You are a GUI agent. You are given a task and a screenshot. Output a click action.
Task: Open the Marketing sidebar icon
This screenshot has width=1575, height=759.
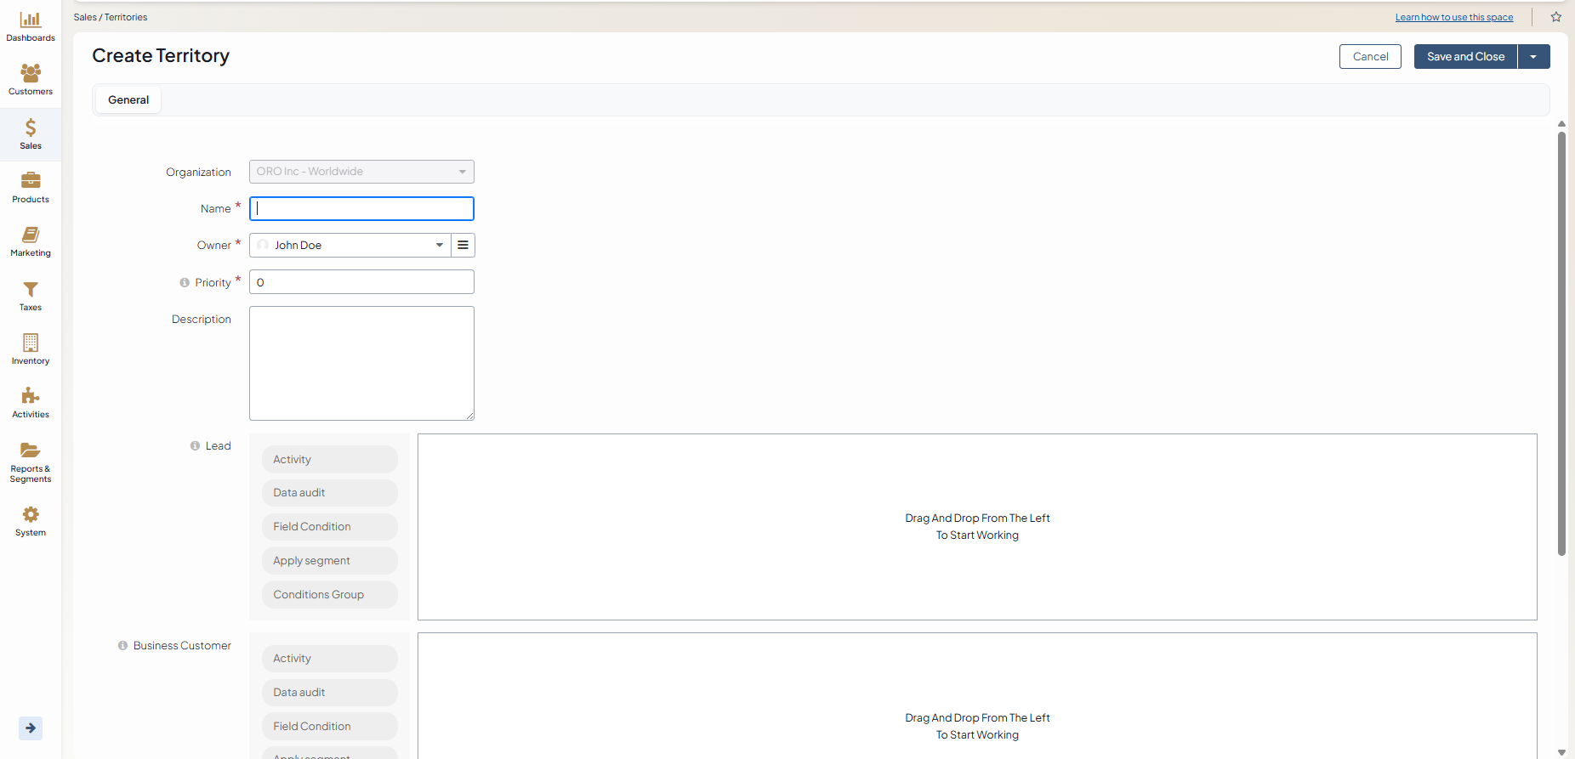point(31,235)
